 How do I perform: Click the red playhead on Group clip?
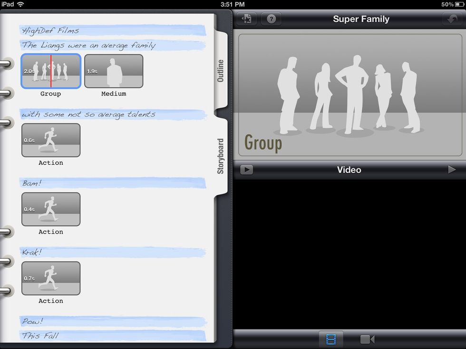point(51,71)
